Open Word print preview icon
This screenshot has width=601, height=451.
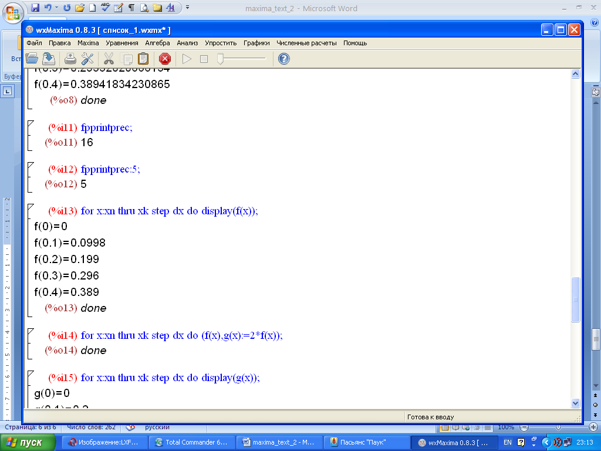coord(144,7)
